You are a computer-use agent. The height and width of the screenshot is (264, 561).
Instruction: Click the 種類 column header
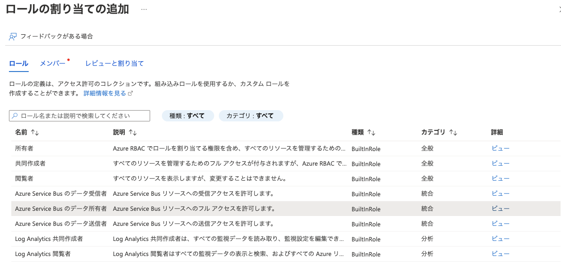coord(358,132)
